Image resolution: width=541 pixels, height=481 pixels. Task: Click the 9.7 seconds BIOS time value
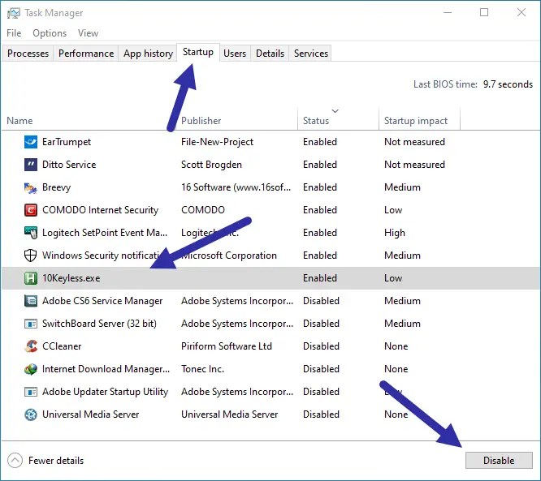(x=508, y=84)
